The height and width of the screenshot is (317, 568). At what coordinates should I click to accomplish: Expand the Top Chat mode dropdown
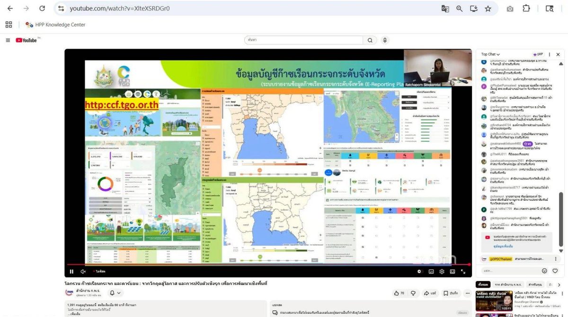(x=491, y=54)
